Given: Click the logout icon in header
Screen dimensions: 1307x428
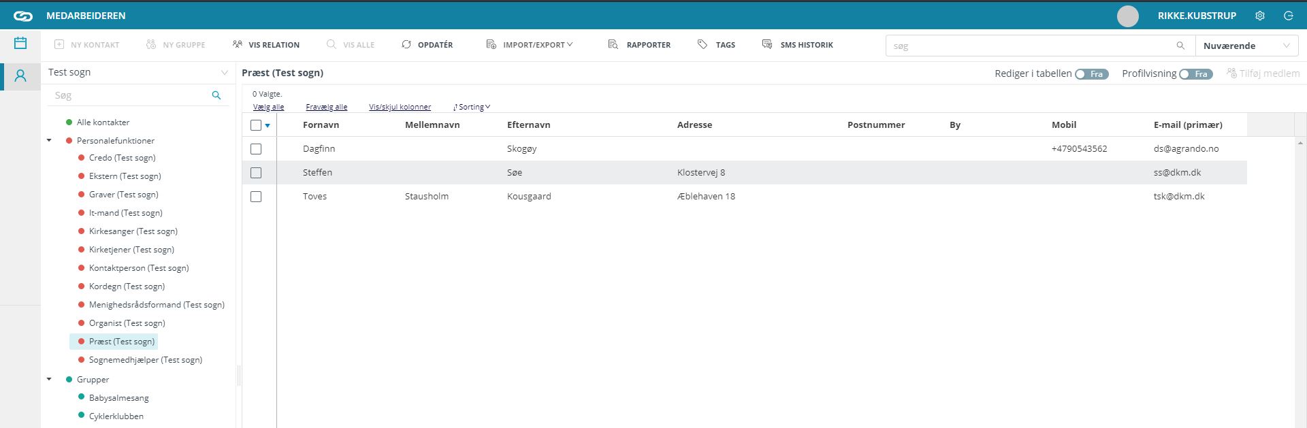Looking at the screenshot, I should point(1288,16).
